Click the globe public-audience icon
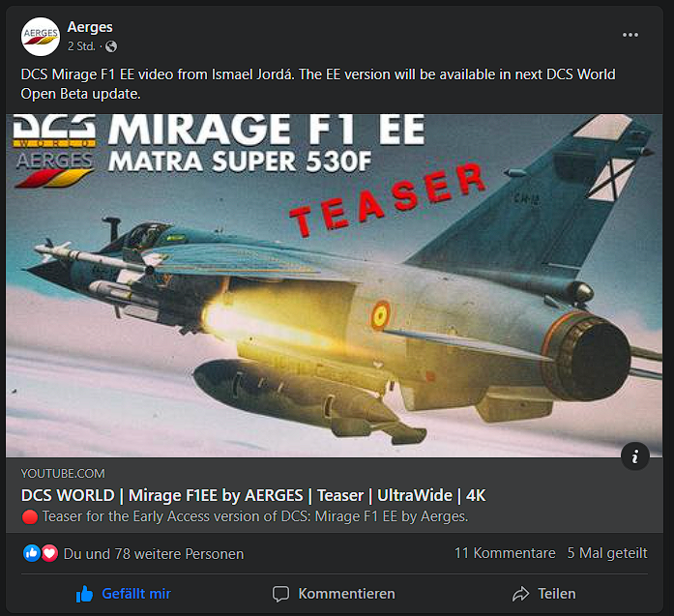674x616 pixels. (x=111, y=46)
